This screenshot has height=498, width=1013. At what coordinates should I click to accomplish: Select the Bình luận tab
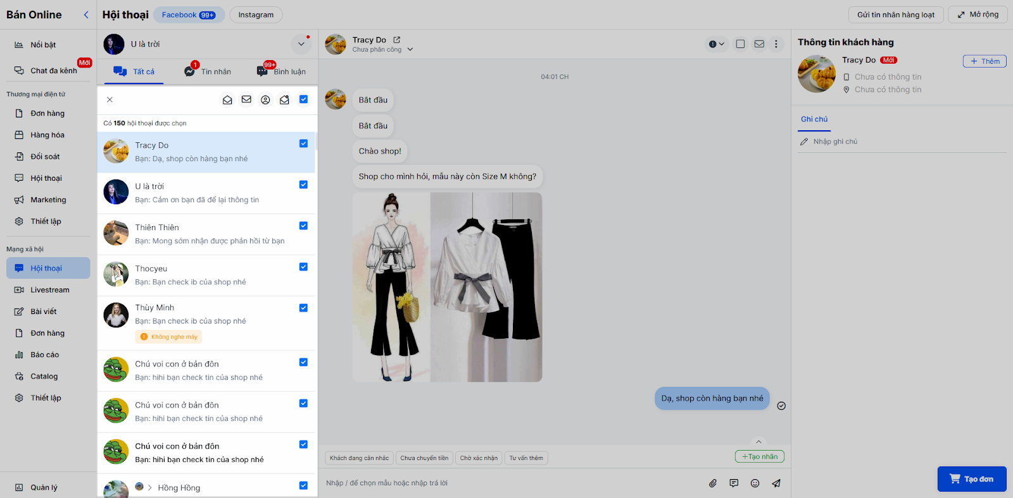click(281, 71)
